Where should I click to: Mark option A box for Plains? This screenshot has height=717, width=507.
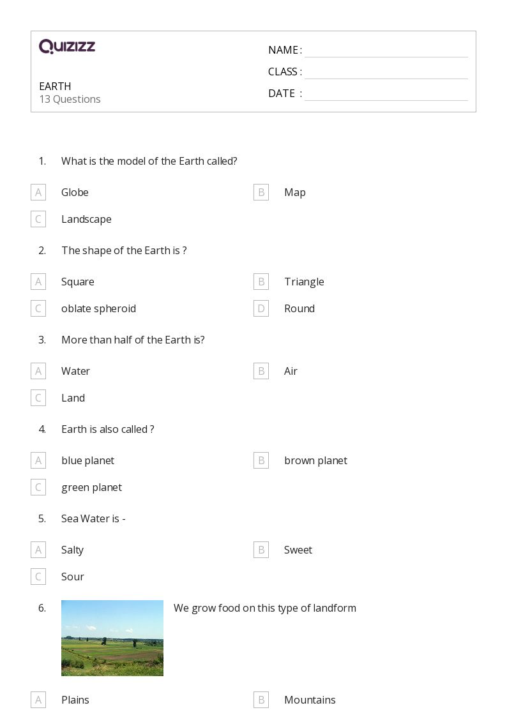click(38, 700)
